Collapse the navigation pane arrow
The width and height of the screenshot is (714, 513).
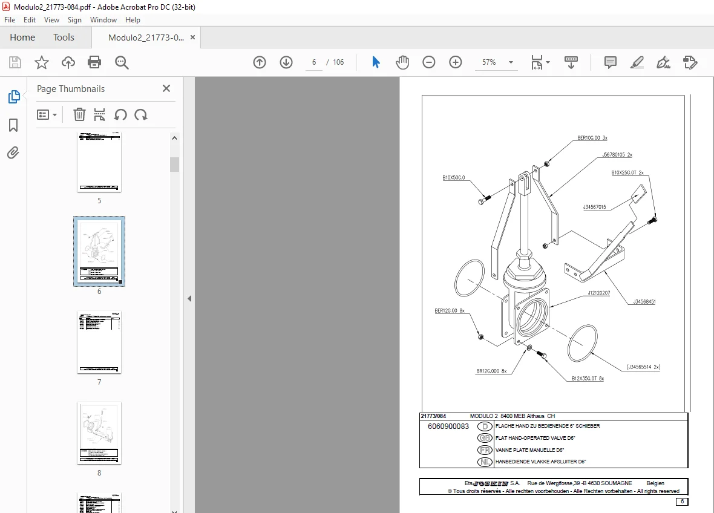point(189,299)
